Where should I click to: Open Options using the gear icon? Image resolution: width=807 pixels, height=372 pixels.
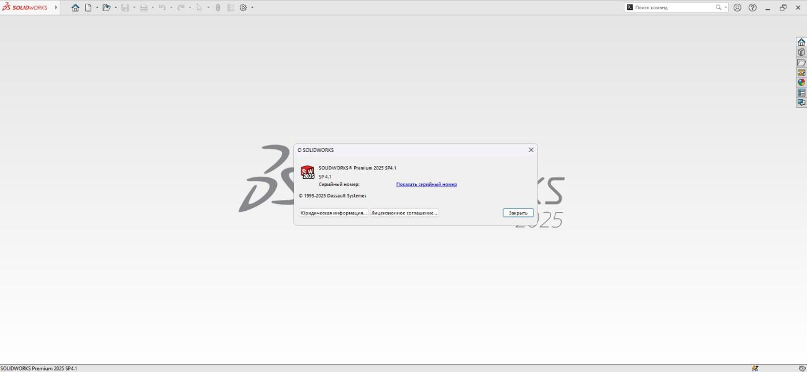coord(244,7)
